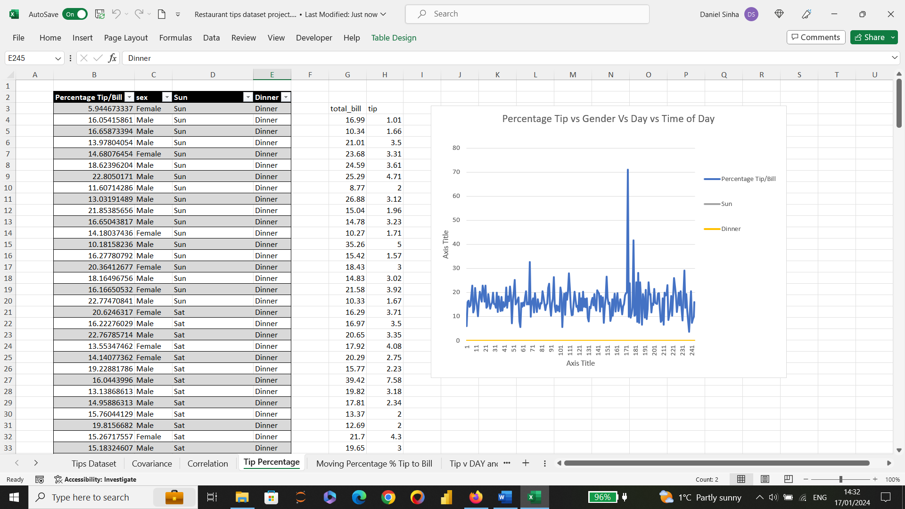Redo the last undone action
Screen dimensions: 905x509
coord(138,14)
